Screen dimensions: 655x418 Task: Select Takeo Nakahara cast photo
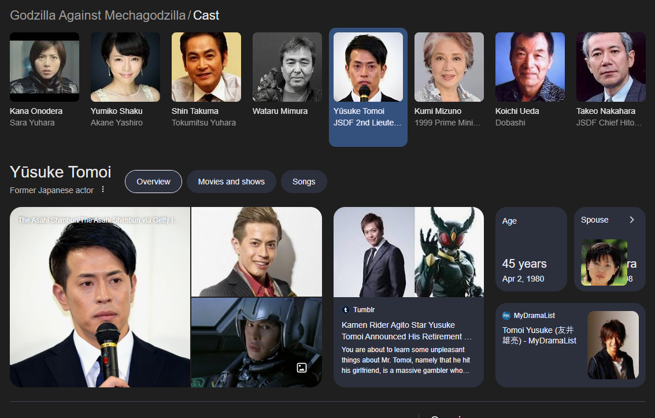click(x=611, y=67)
